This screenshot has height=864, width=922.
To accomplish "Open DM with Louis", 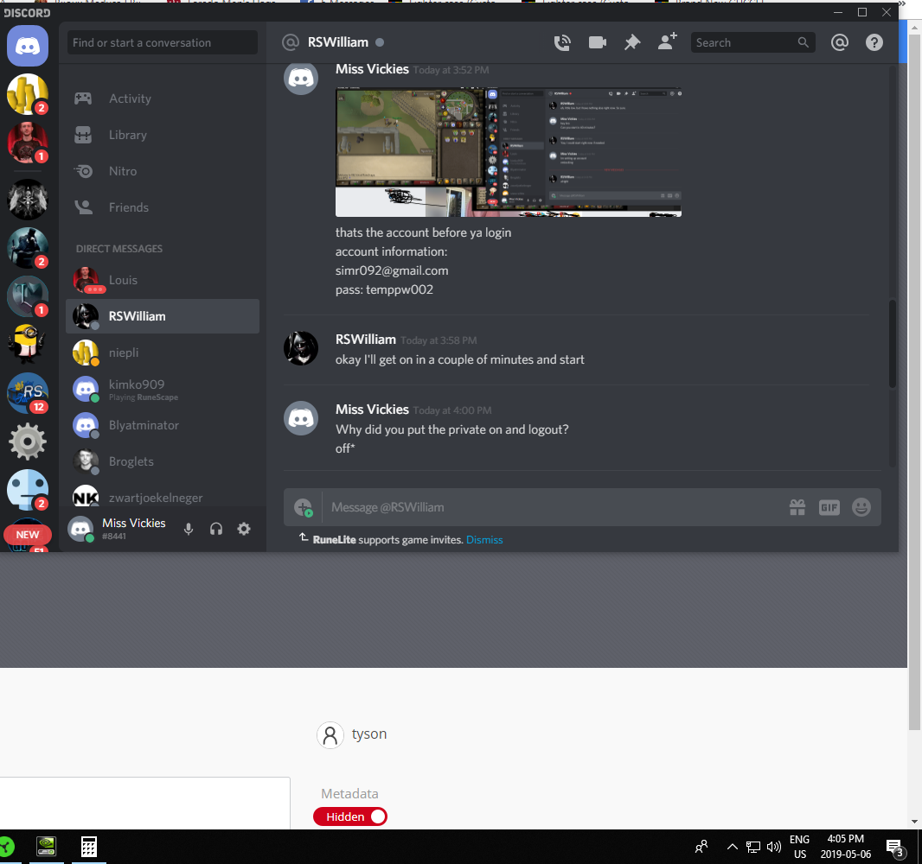I will [163, 280].
